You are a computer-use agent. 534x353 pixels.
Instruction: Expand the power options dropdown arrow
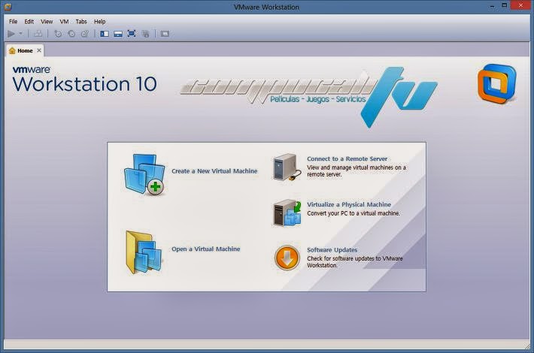pos(21,34)
